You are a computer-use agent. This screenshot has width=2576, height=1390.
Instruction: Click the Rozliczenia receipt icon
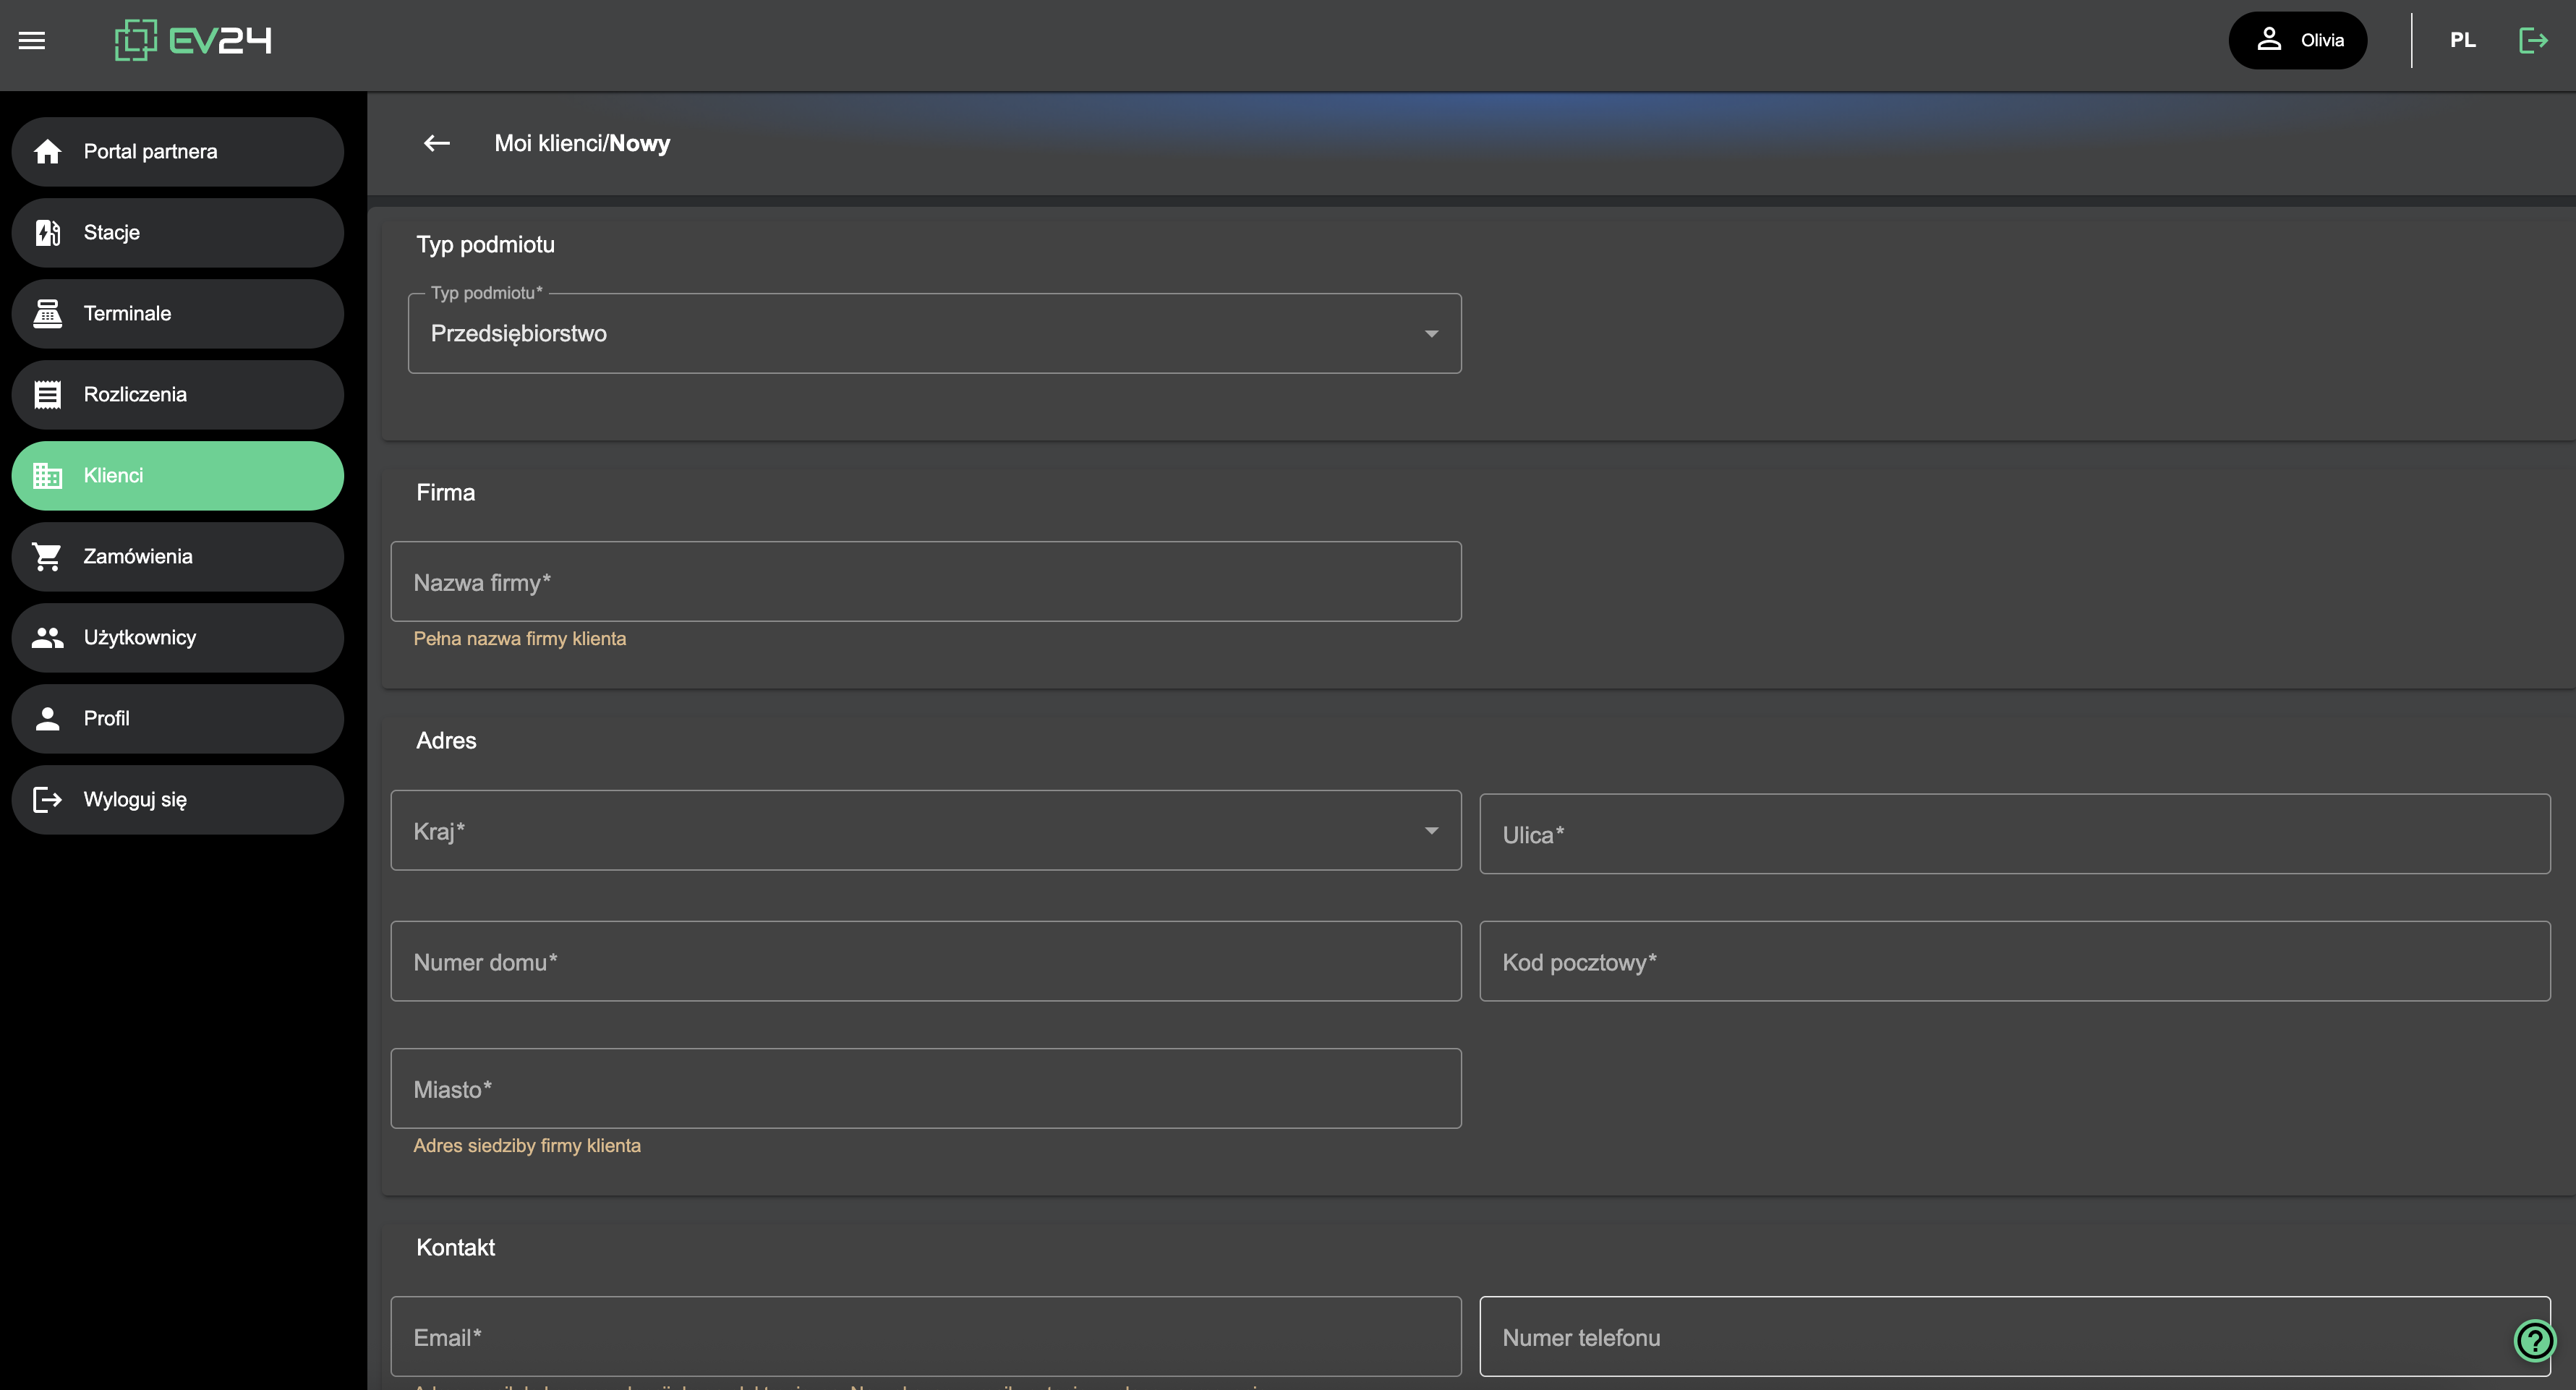pos(47,395)
